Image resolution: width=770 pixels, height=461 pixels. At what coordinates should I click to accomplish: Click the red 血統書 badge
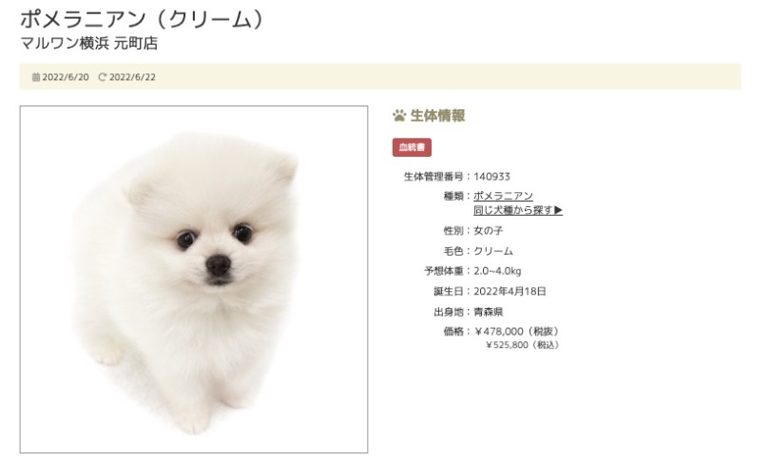[412, 147]
